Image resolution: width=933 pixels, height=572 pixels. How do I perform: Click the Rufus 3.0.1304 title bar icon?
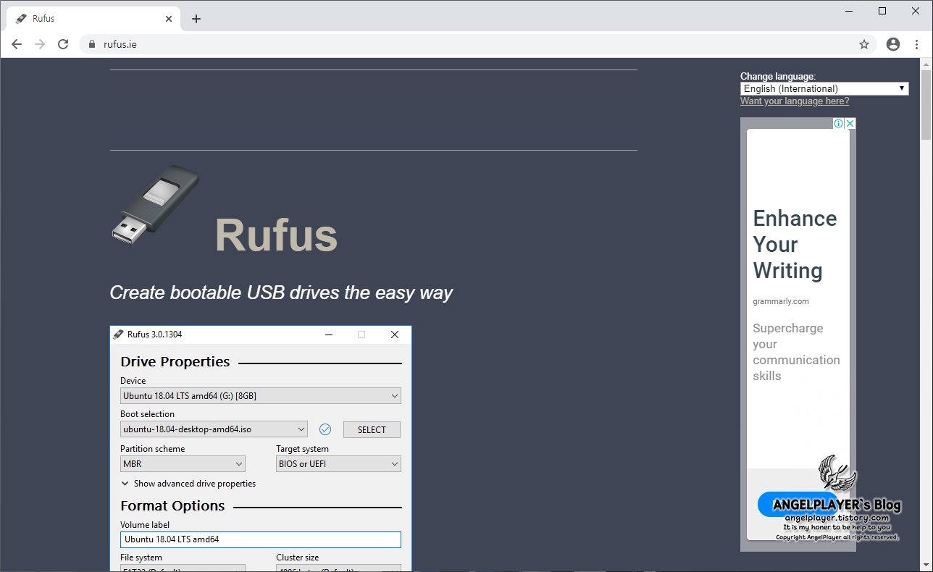click(x=118, y=335)
